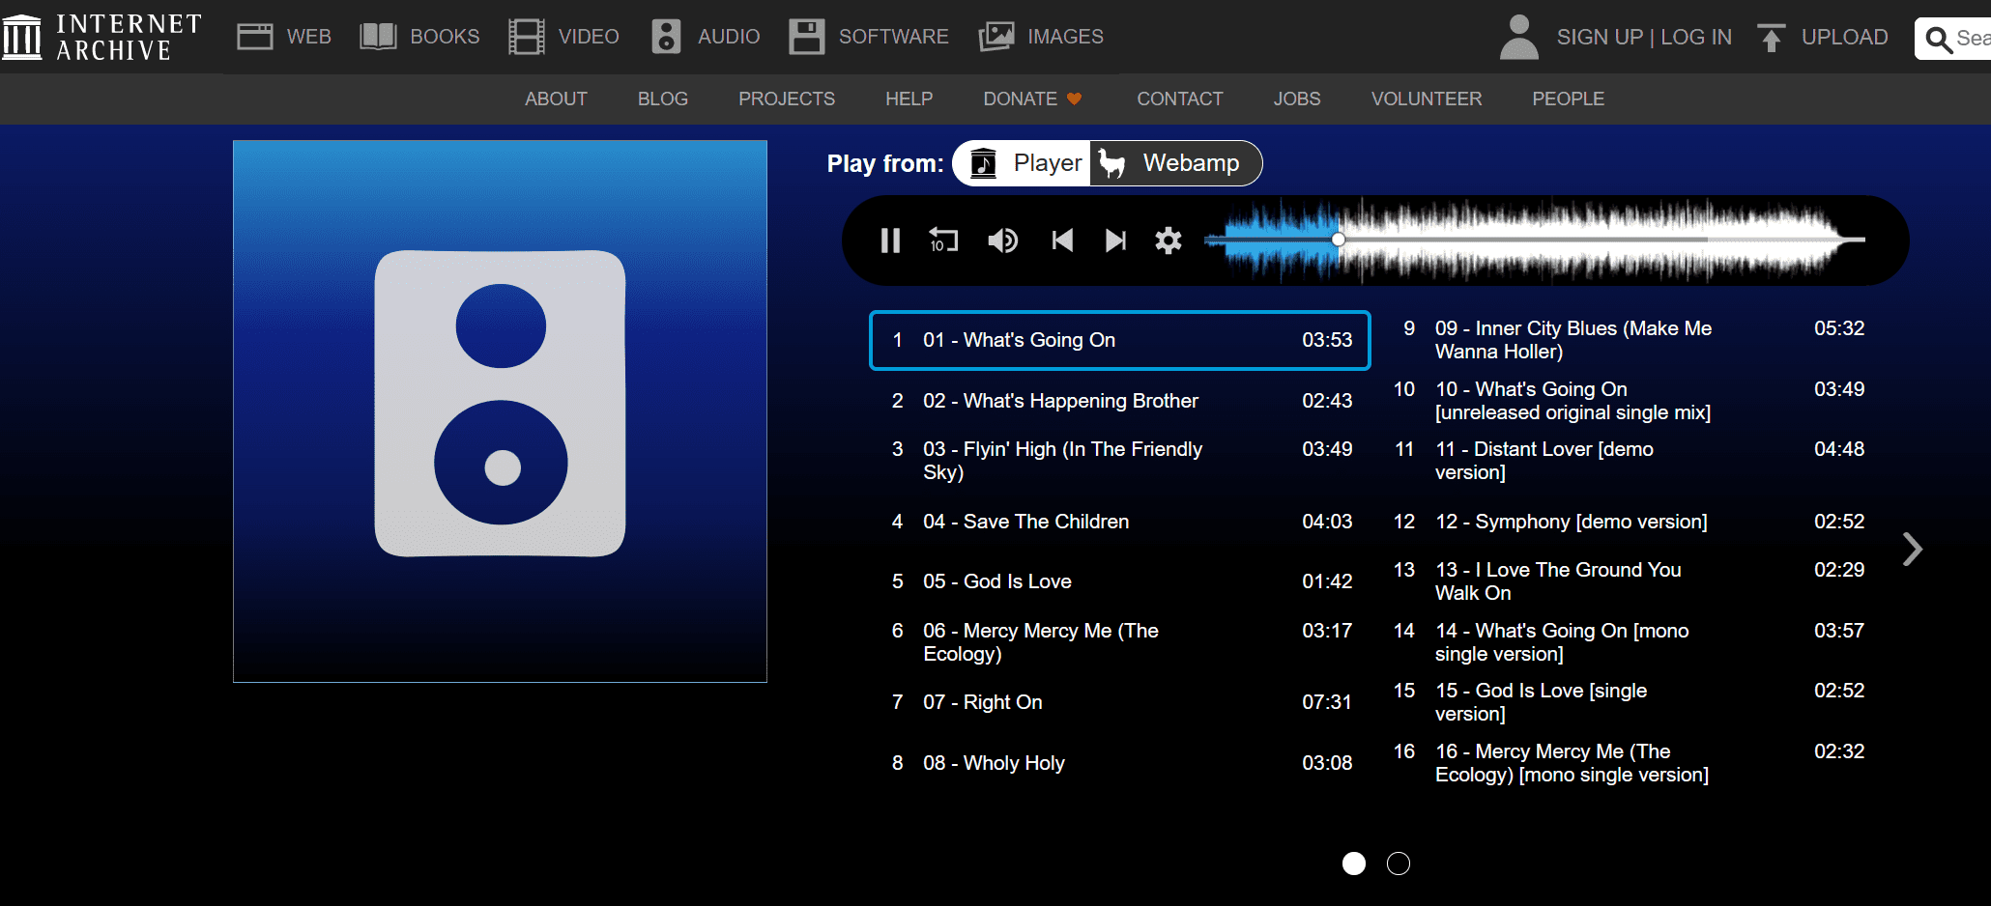The width and height of the screenshot is (1991, 906).
Task: Play track 04 - Save The Children
Action: coord(1120,522)
